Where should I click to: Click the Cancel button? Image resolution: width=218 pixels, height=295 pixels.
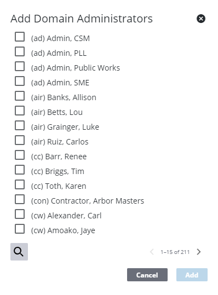point(147,275)
